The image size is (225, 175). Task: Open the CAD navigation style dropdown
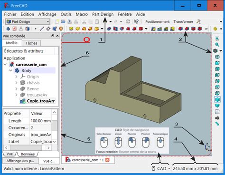coord(169,168)
